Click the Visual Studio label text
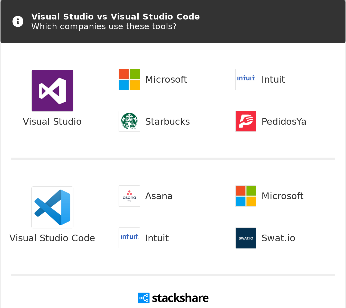This screenshot has width=346, height=308. click(52, 122)
